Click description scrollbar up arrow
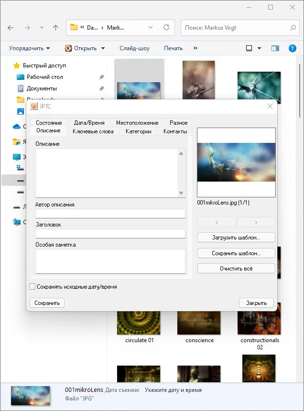The height and width of the screenshot is (411, 304). click(x=181, y=153)
